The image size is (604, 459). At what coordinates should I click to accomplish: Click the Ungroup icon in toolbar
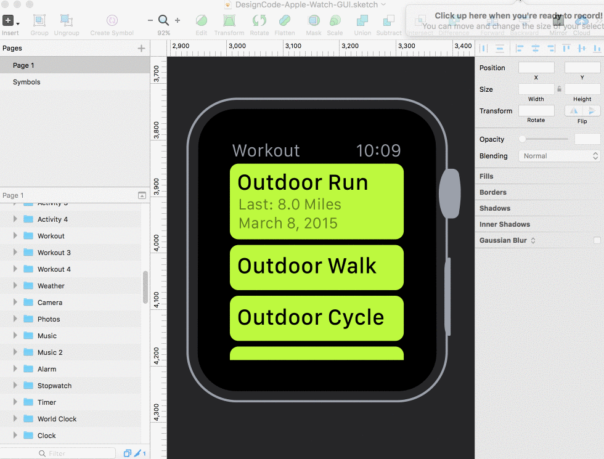click(x=67, y=21)
